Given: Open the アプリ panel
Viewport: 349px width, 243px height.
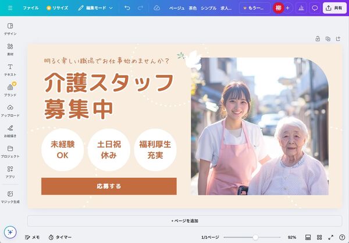Looking at the screenshot, I should click(x=10, y=172).
